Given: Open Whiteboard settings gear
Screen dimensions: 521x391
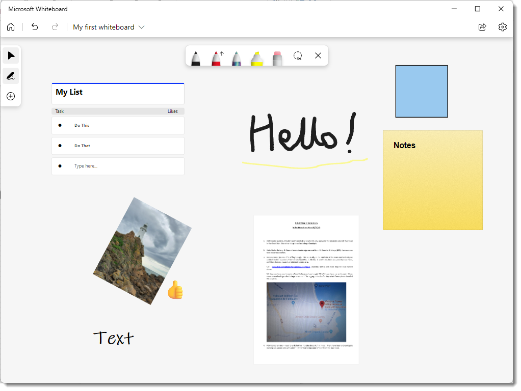Looking at the screenshot, I should pos(503,27).
